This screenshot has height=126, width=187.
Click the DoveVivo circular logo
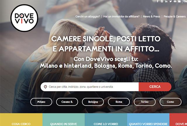pyautogui.click(x=24, y=18)
